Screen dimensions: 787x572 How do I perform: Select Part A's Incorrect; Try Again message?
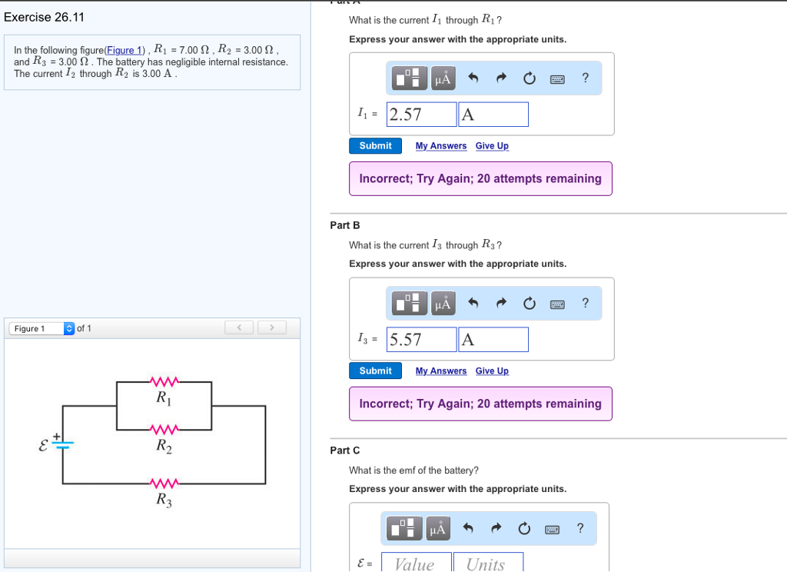click(x=480, y=179)
